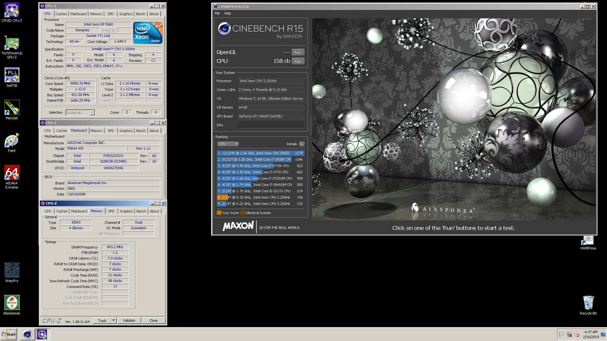The width and height of the screenshot is (607, 341).
Task: Click the Intel Xeon inside logo
Action: click(148, 33)
